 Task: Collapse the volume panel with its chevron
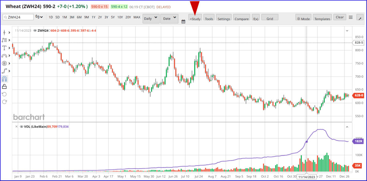tap(347, 126)
